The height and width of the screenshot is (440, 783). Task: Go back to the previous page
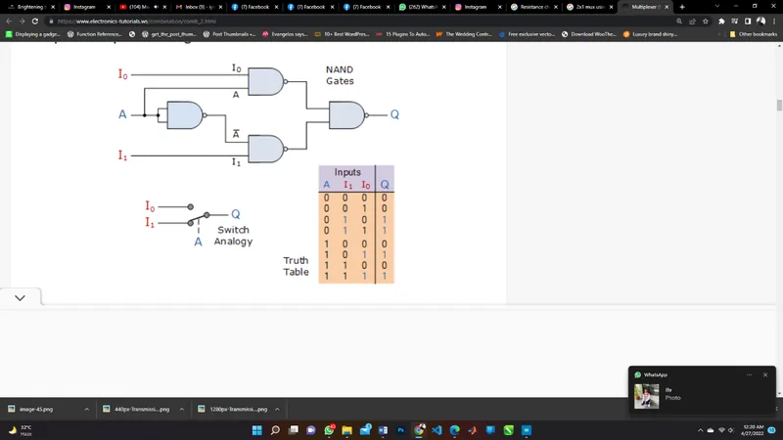9,22
